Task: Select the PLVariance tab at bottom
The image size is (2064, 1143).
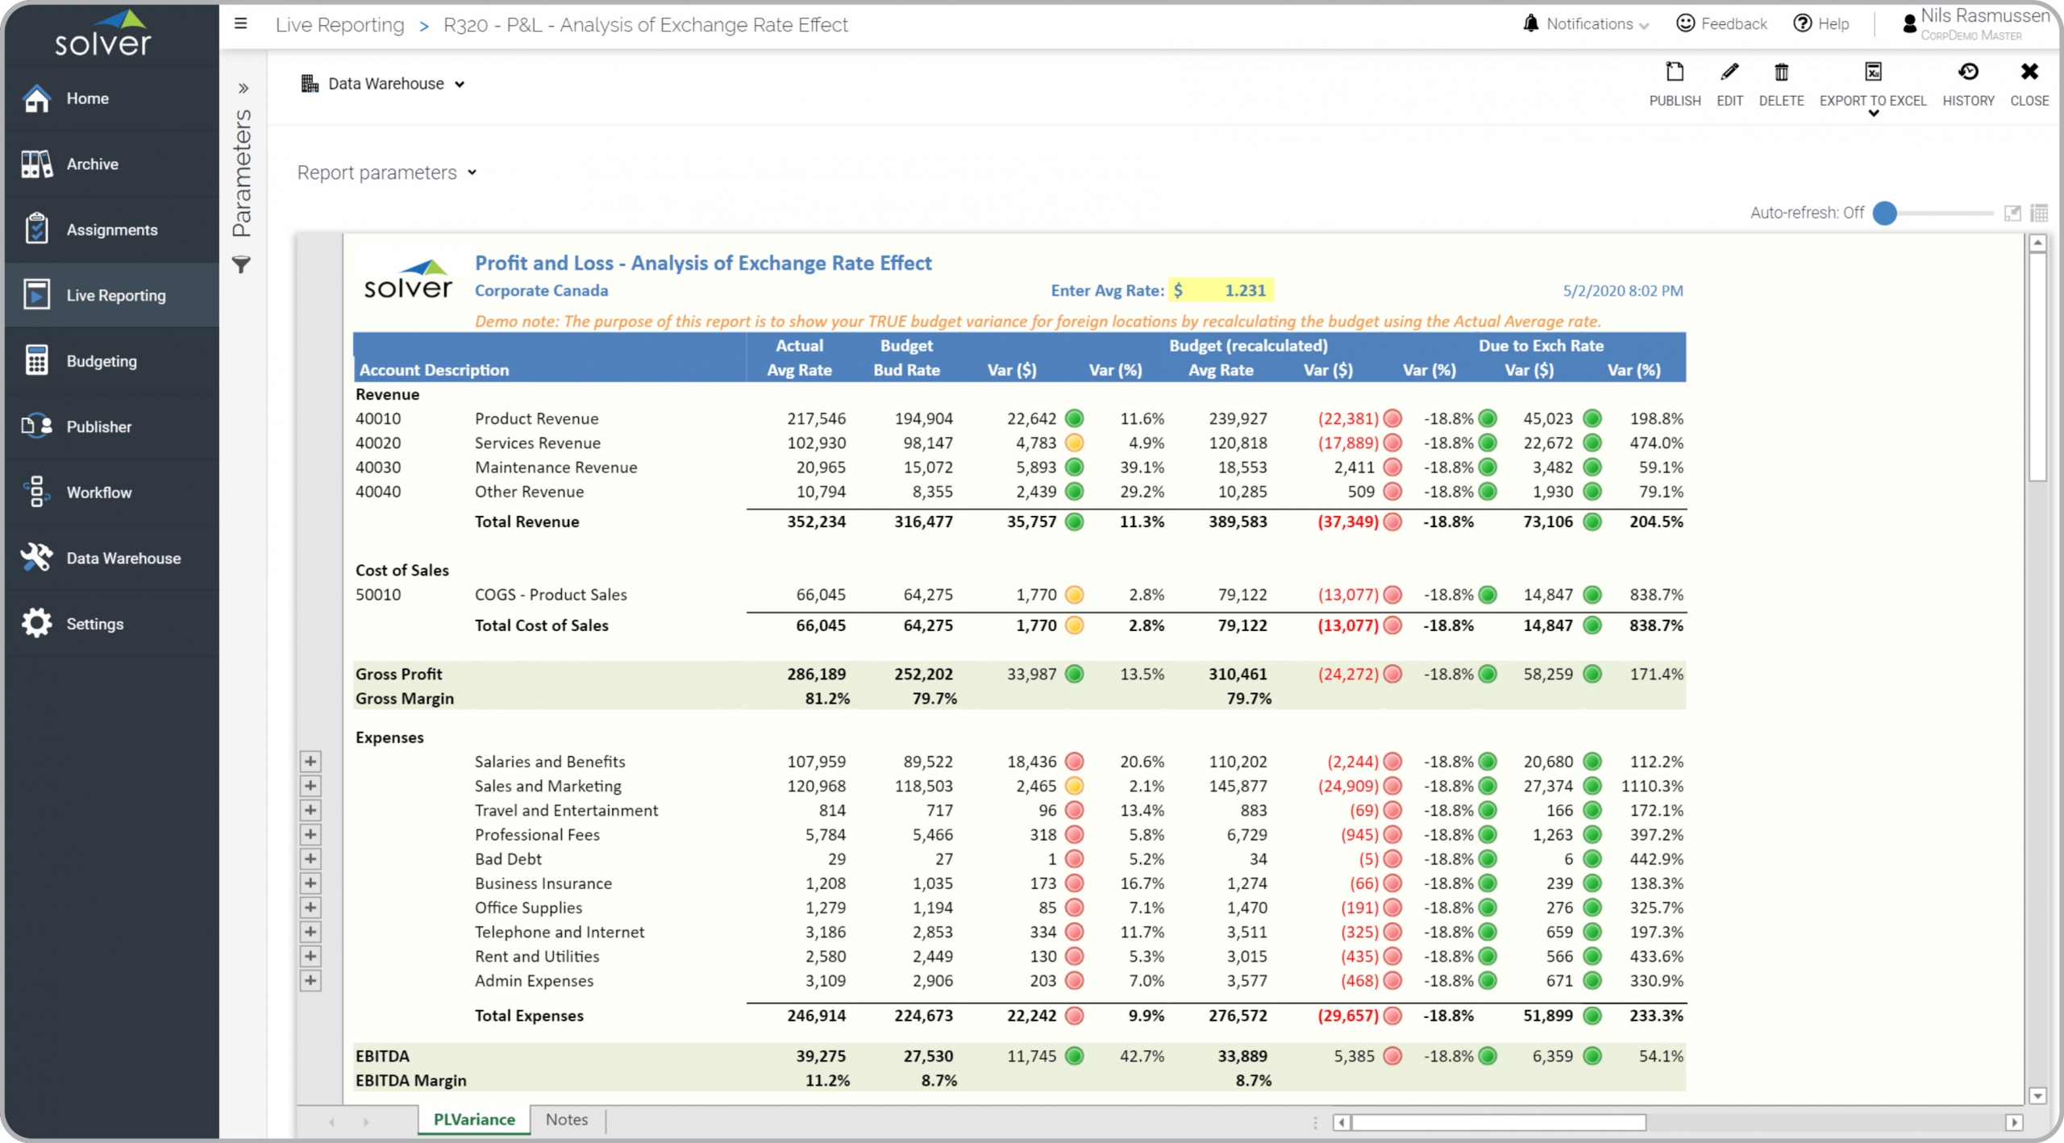Action: [x=472, y=1119]
